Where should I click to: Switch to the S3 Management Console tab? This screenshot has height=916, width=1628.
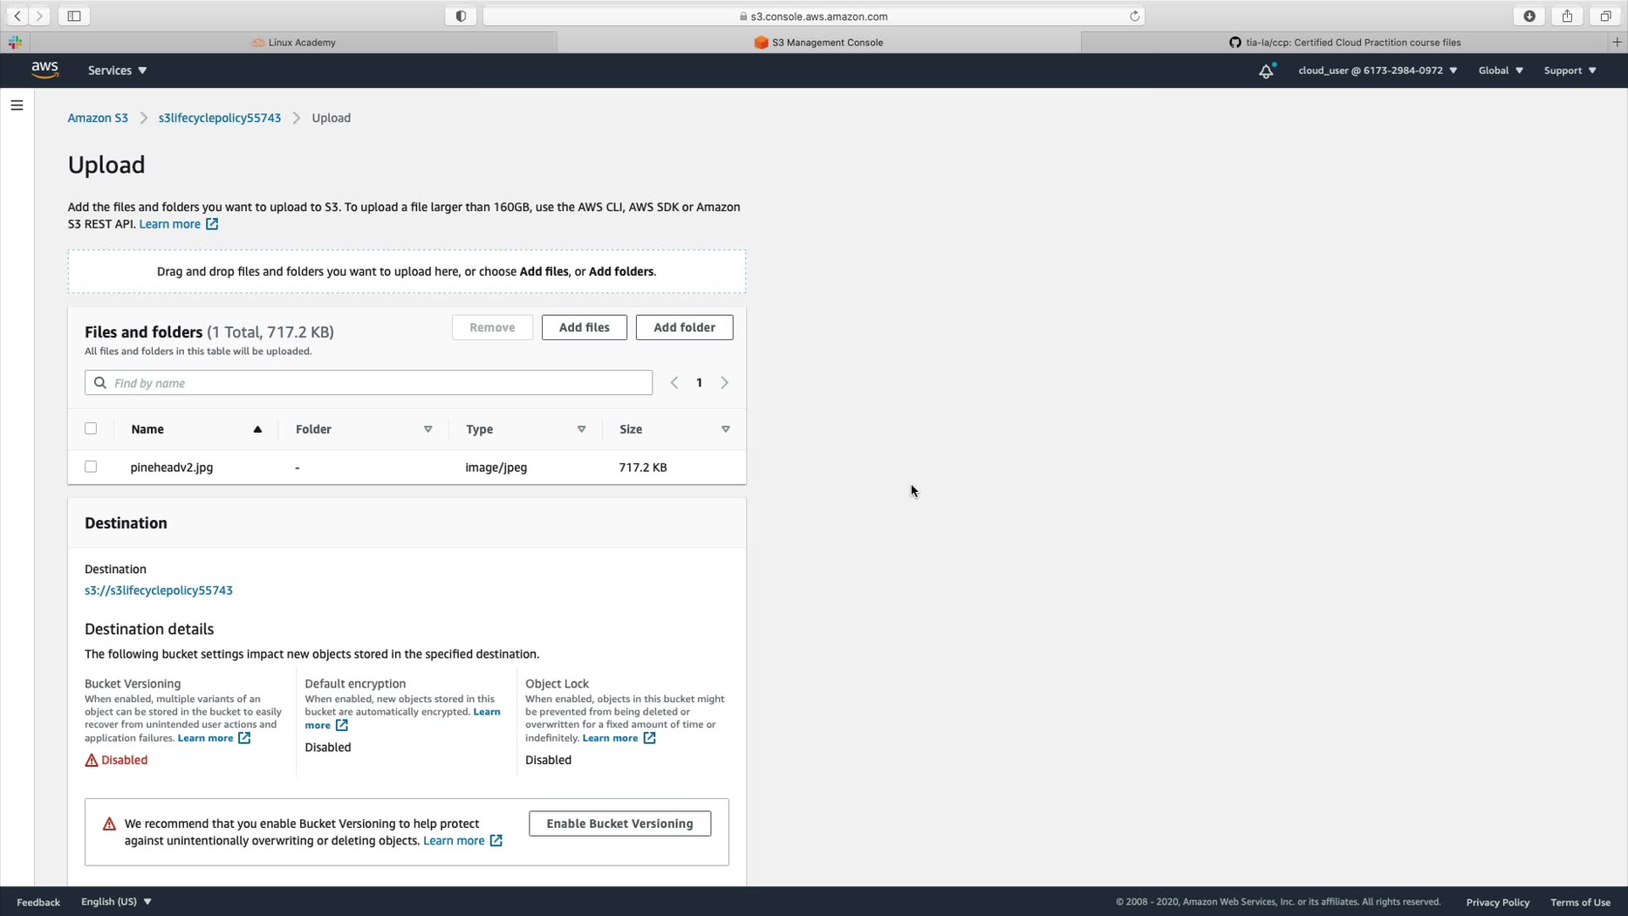(818, 42)
